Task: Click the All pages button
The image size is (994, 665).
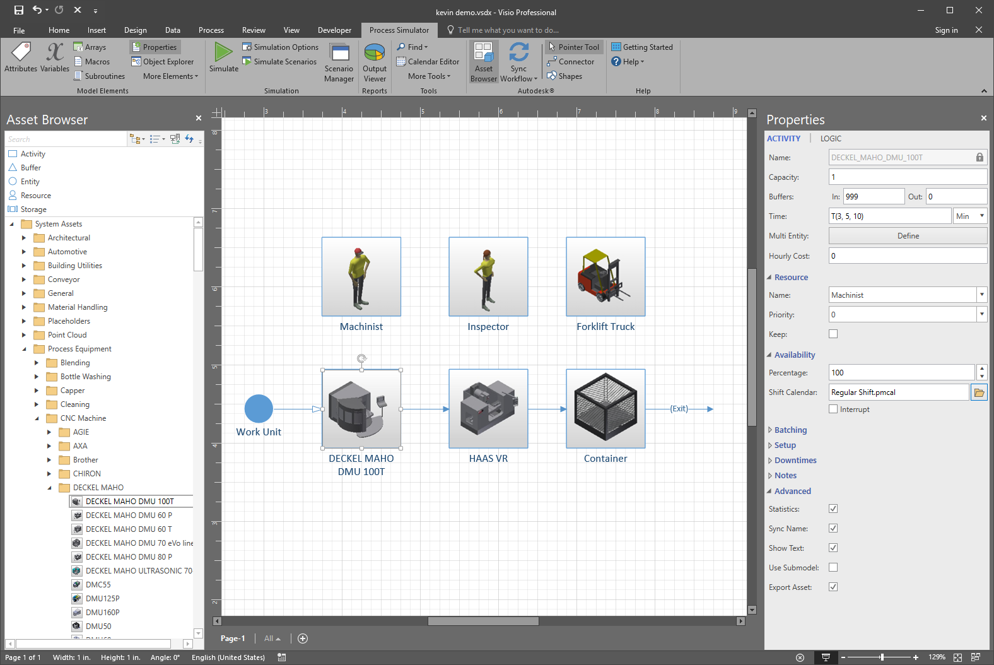Action: click(272, 639)
